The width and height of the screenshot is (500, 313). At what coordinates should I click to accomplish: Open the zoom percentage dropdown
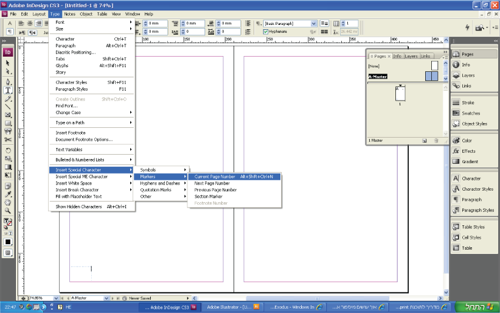[55, 298]
